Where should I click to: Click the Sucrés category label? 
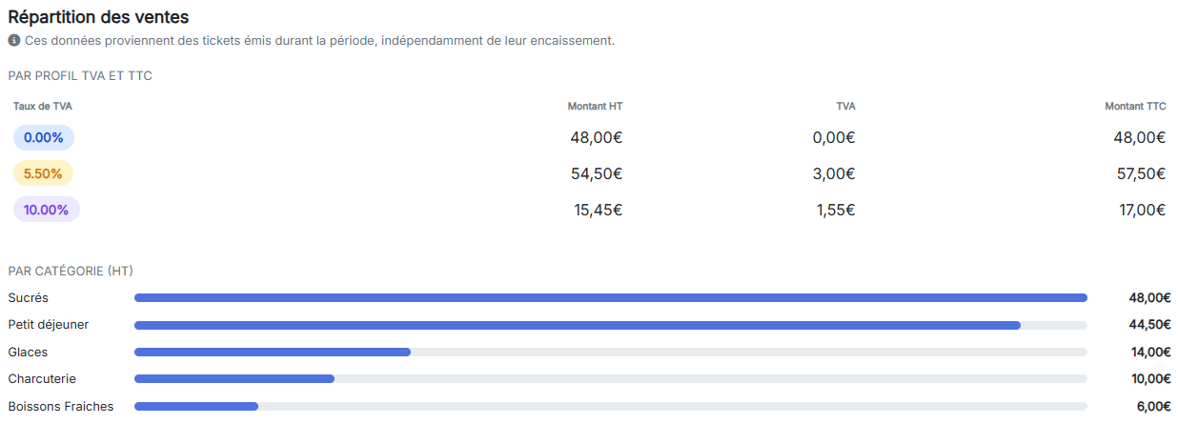point(29,298)
